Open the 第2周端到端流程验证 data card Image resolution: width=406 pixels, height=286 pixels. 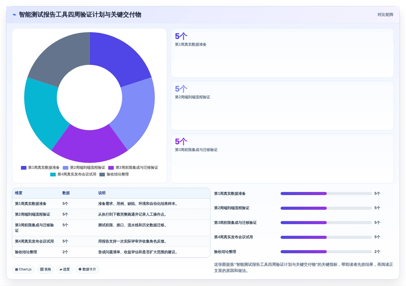[282, 106]
